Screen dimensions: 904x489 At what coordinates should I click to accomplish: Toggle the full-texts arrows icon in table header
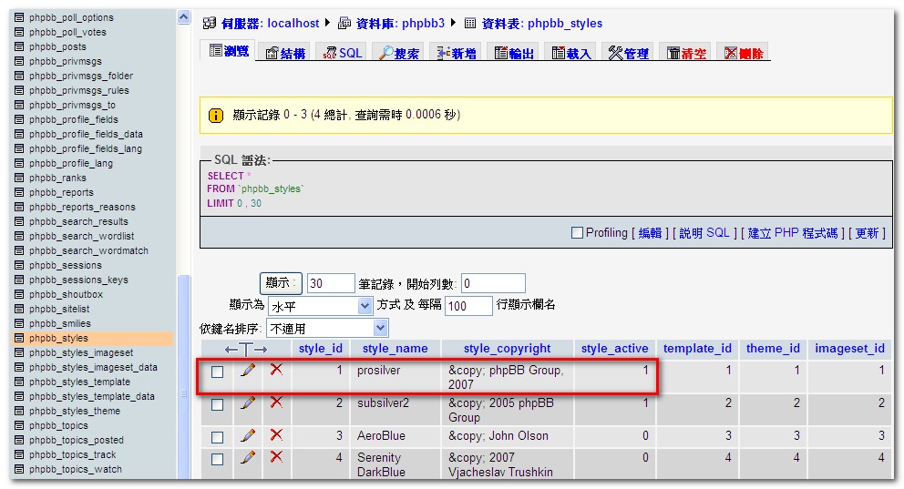[x=246, y=349]
